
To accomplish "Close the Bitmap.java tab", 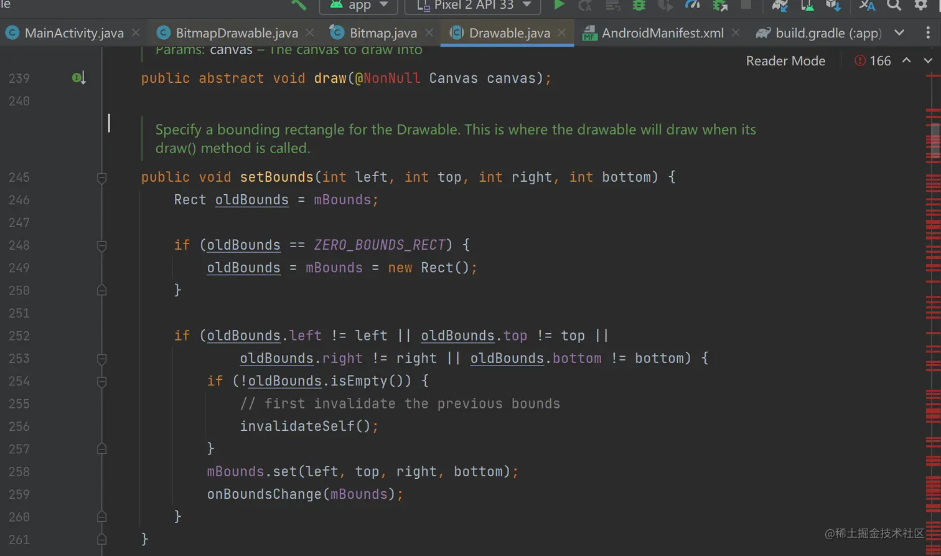I will 429,32.
